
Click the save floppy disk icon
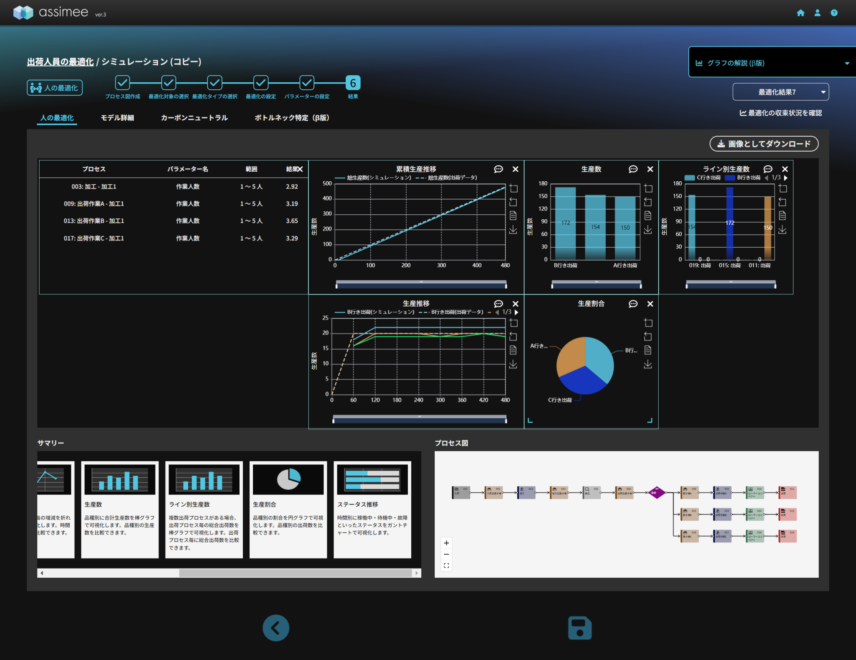coord(580,627)
